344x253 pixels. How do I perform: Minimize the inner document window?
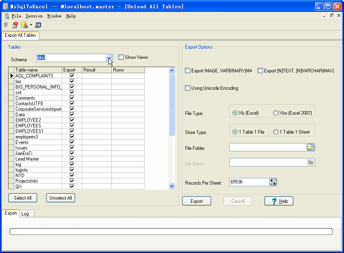tap(324, 15)
